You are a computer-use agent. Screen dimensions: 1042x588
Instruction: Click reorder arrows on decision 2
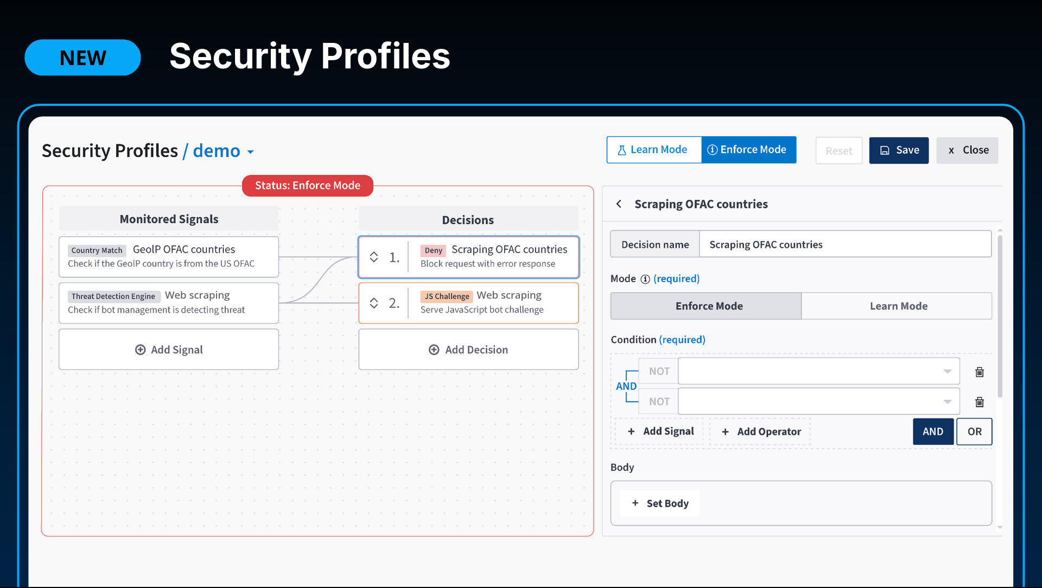[x=374, y=303]
